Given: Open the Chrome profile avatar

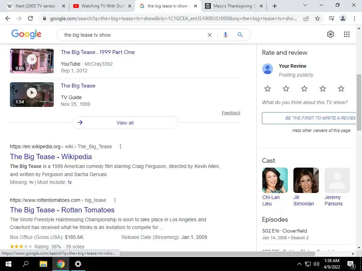Looking at the screenshot, I should pos(343,18).
